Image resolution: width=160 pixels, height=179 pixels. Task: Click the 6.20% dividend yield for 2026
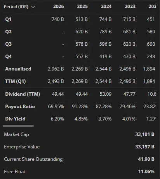pyautogui.click(x=57, y=119)
